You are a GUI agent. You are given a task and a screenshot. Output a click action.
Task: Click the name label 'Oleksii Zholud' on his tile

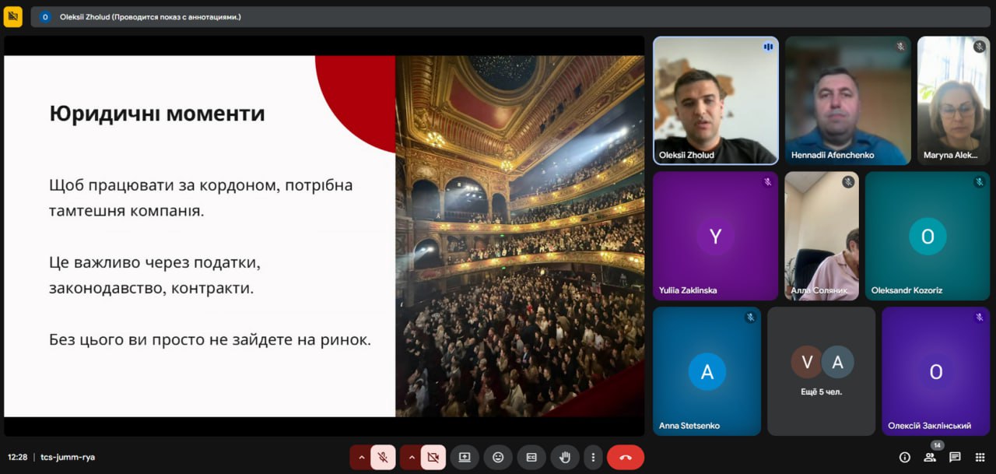(x=686, y=155)
